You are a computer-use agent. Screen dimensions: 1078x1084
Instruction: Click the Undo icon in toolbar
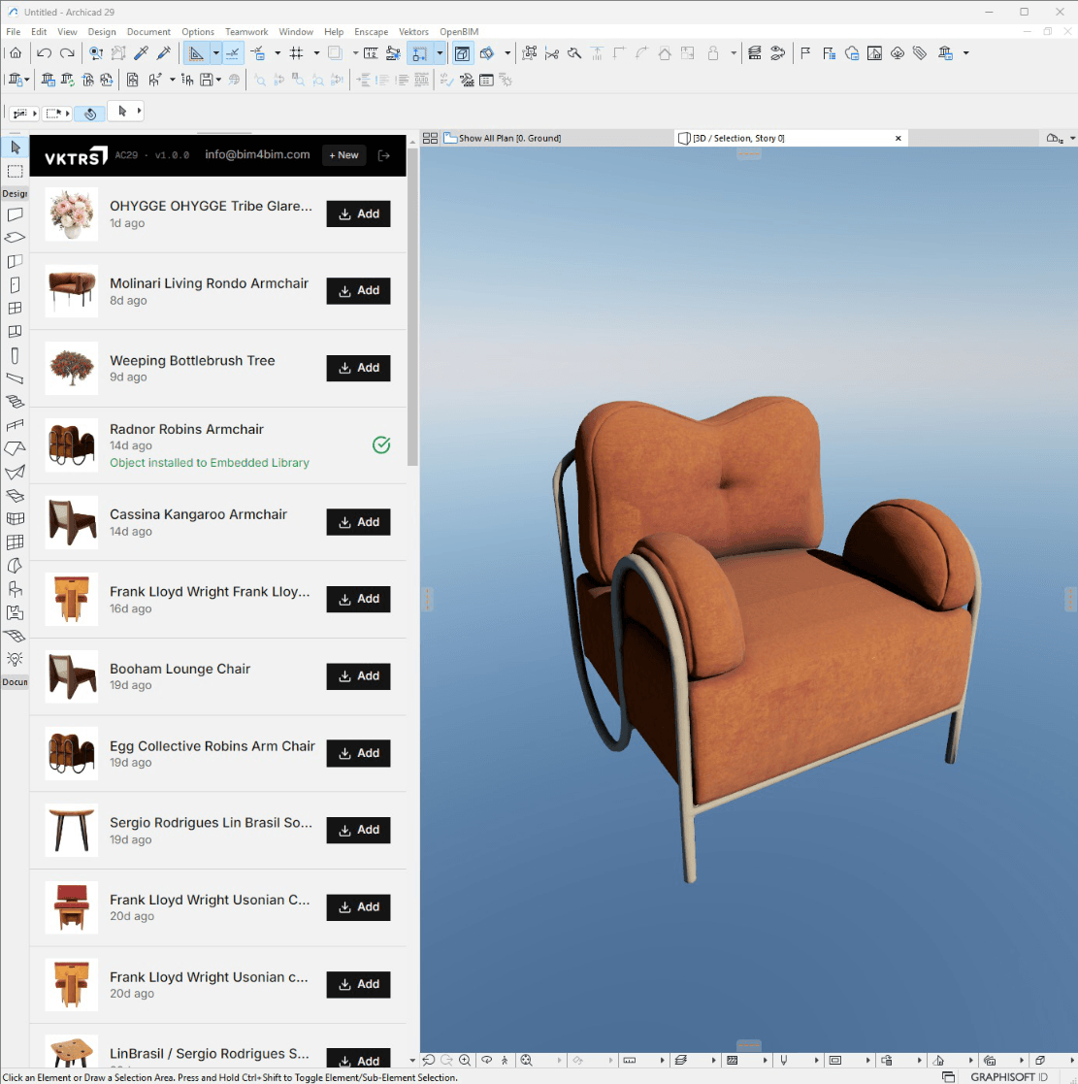(x=45, y=53)
